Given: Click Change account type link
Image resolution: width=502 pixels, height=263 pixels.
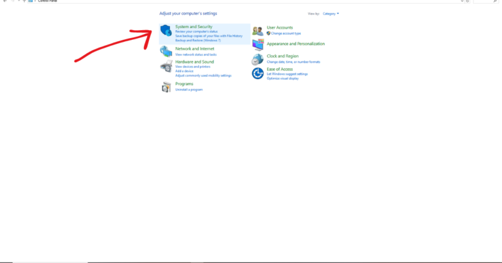Looking at the screenshot, I should tap(286, 33).
